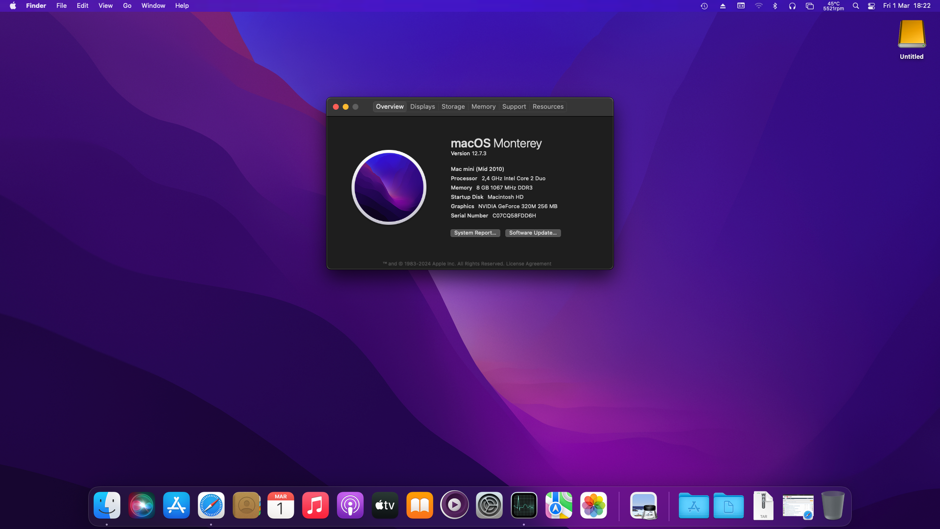Launch Preview app from Dock
This screenshot has height=529, width=940.
[x=643, y=505]
